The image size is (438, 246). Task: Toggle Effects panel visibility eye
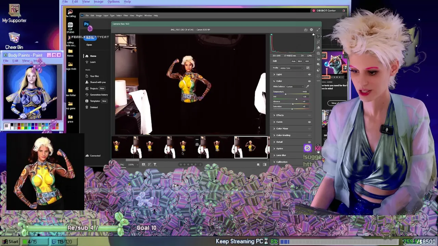pyautogui.click(x=309, y=115)
